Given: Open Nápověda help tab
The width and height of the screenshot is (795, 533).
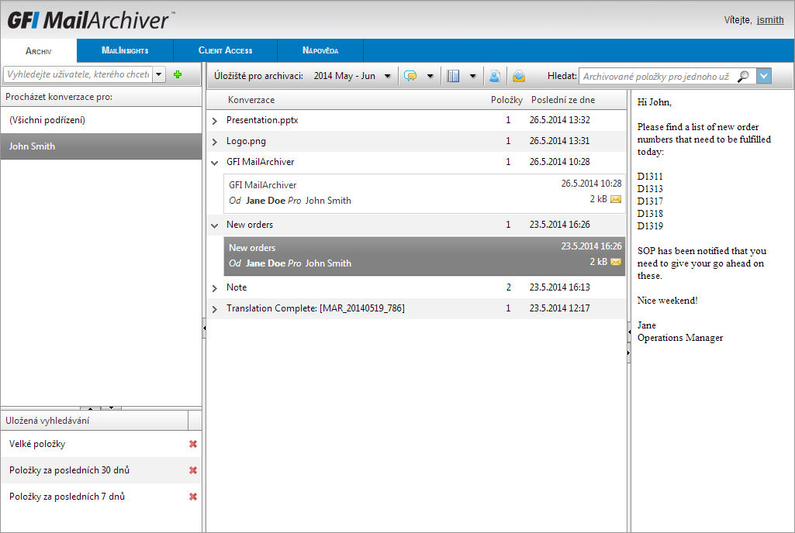Looking at the screenshot, I should coord(320,50).
